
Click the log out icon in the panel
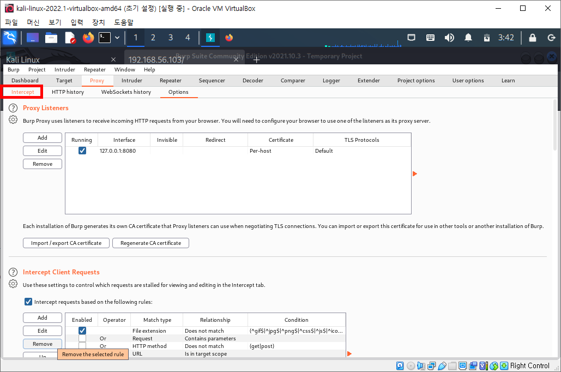pos(551,38)
